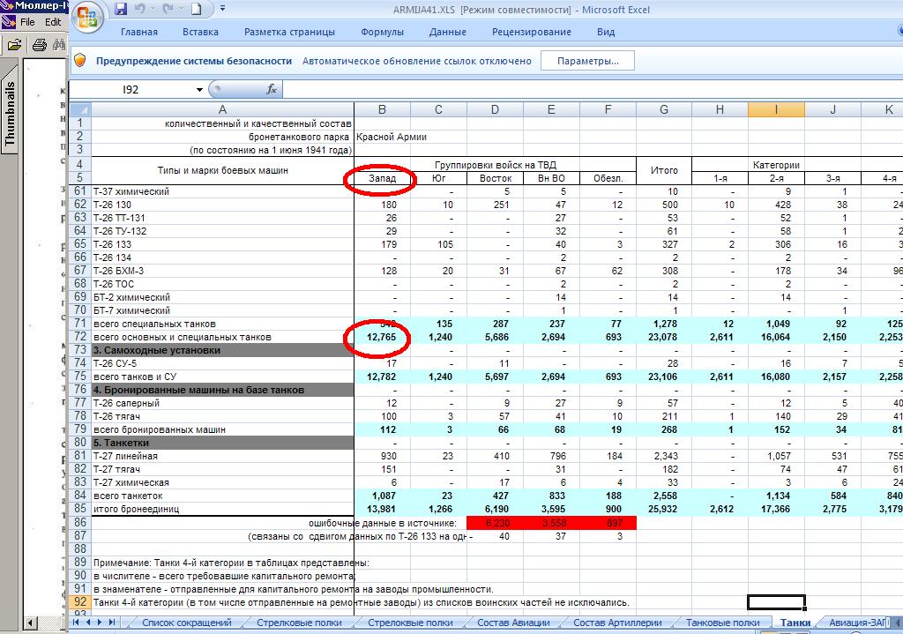Click the open folder icon
This screenshot has width=903, height=634.
pyautogui.click(x=14, y=45)
